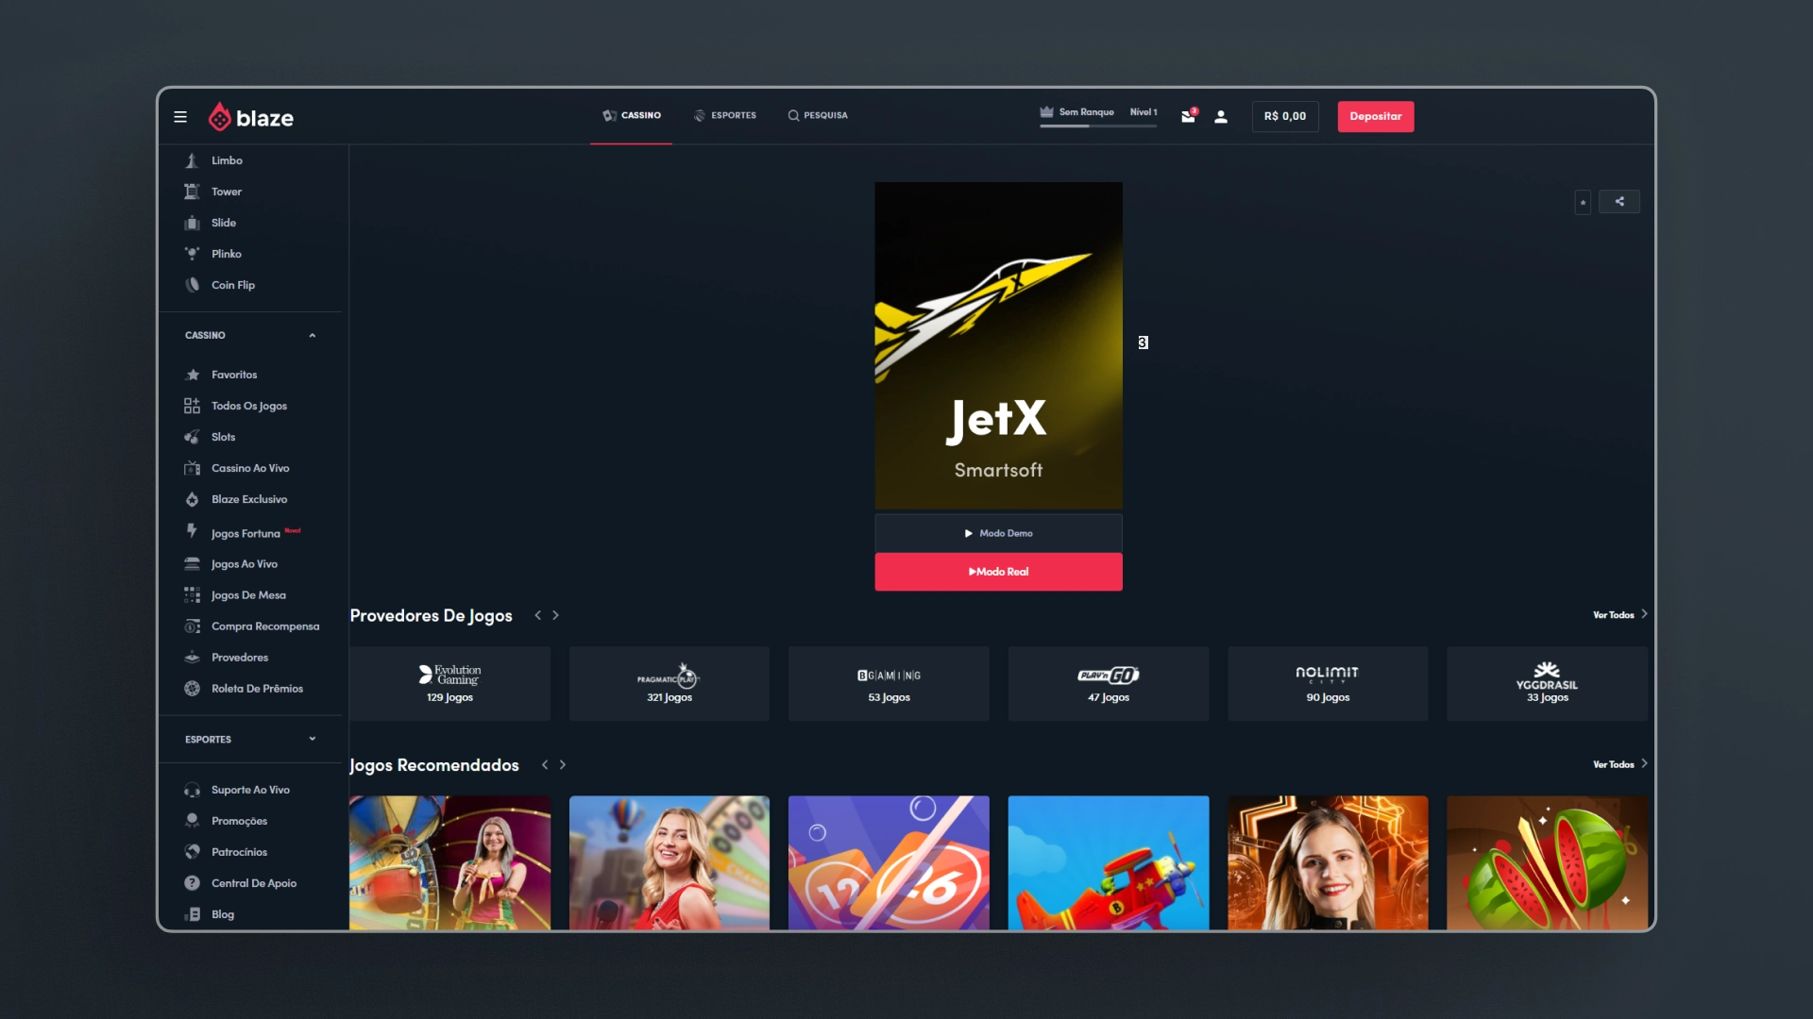1813x1019 pixels.
Task: Click the Depositar button
Action: [x=1375, y=116]
